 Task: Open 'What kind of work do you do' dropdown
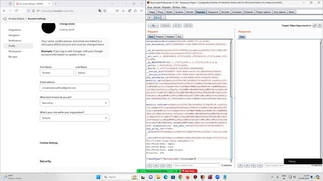(75, 103)
